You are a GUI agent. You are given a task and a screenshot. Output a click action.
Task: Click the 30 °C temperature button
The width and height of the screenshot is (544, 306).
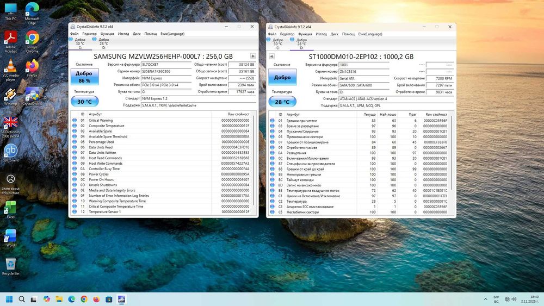(x=85, y=101)
